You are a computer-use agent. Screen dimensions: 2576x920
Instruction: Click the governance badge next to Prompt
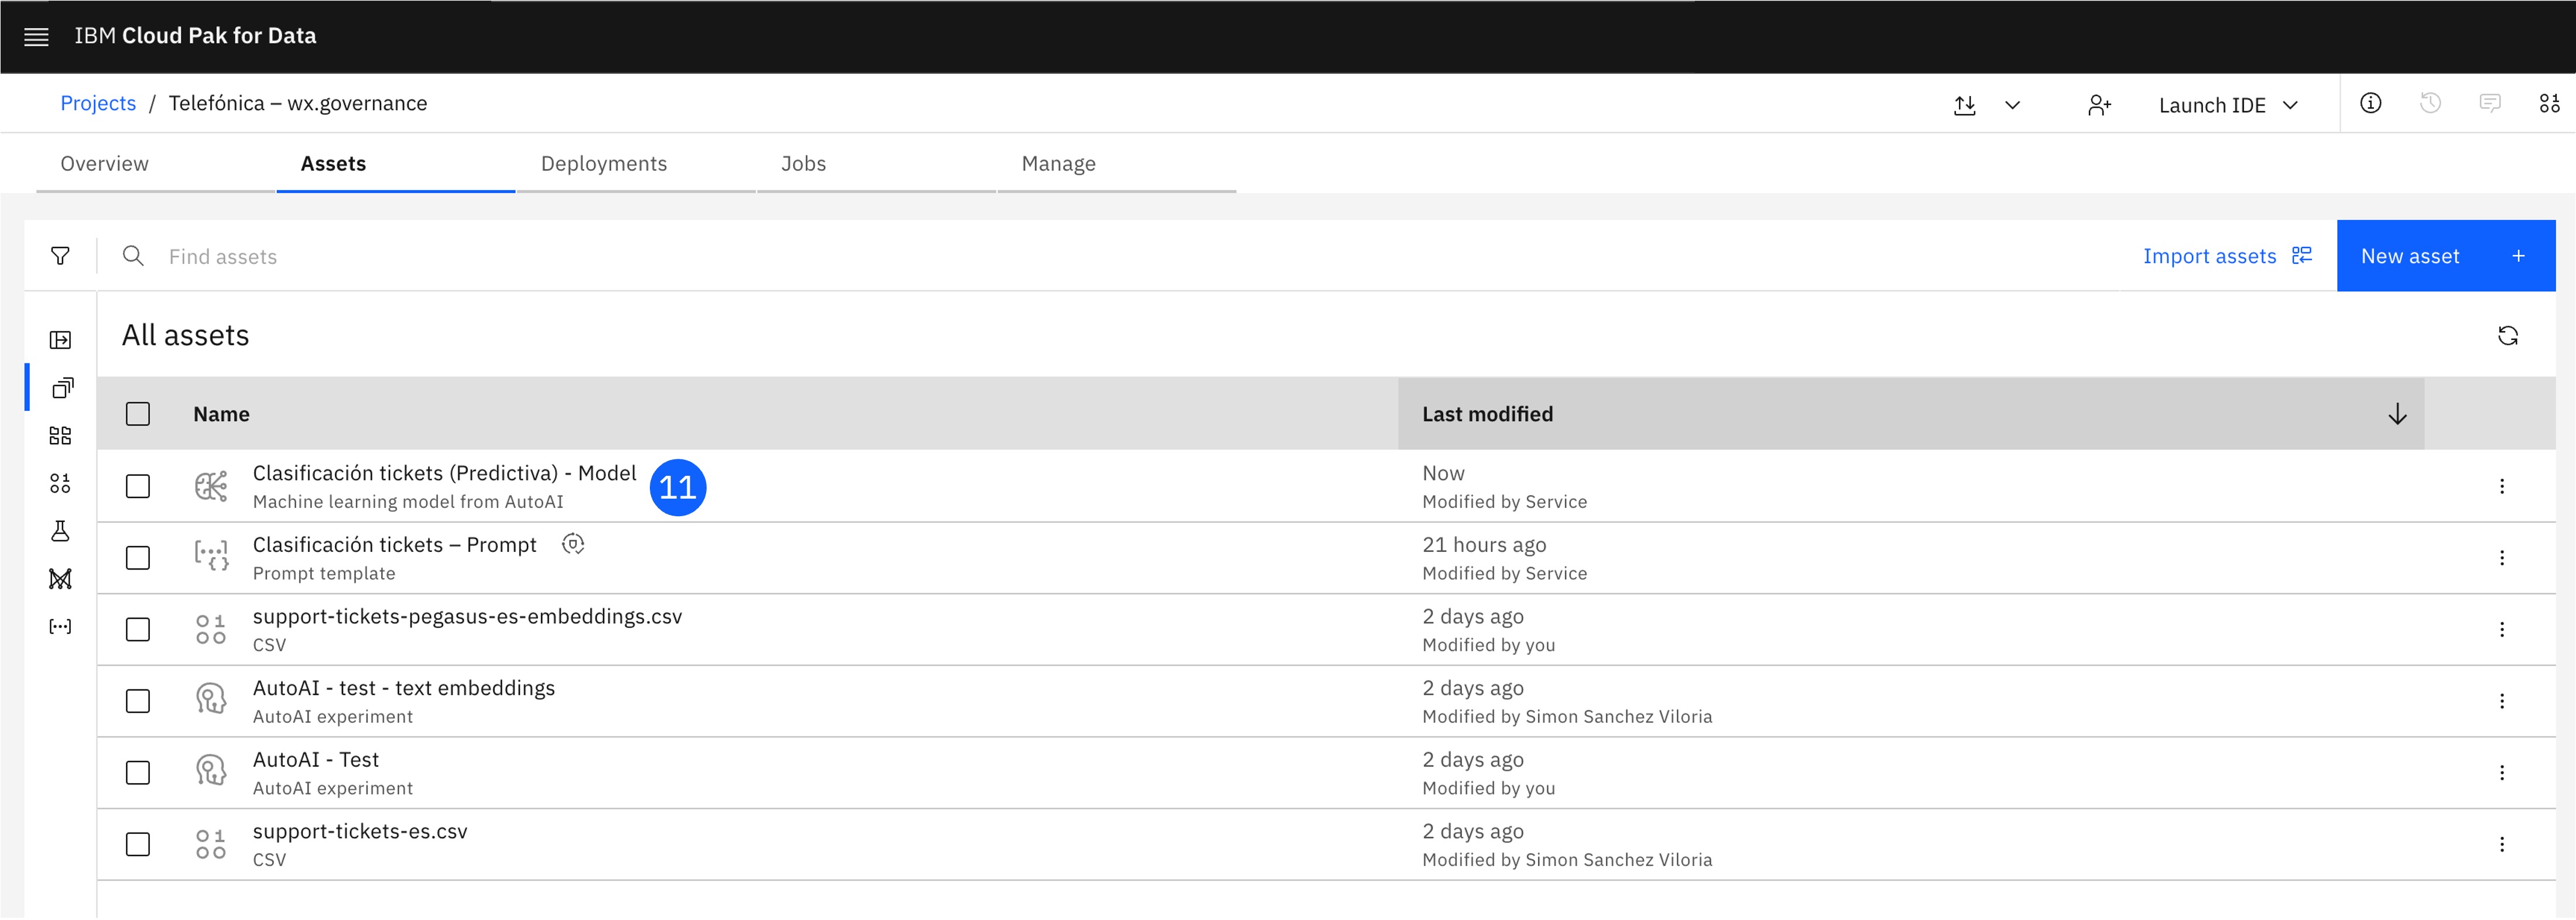[x=572, y=545]
